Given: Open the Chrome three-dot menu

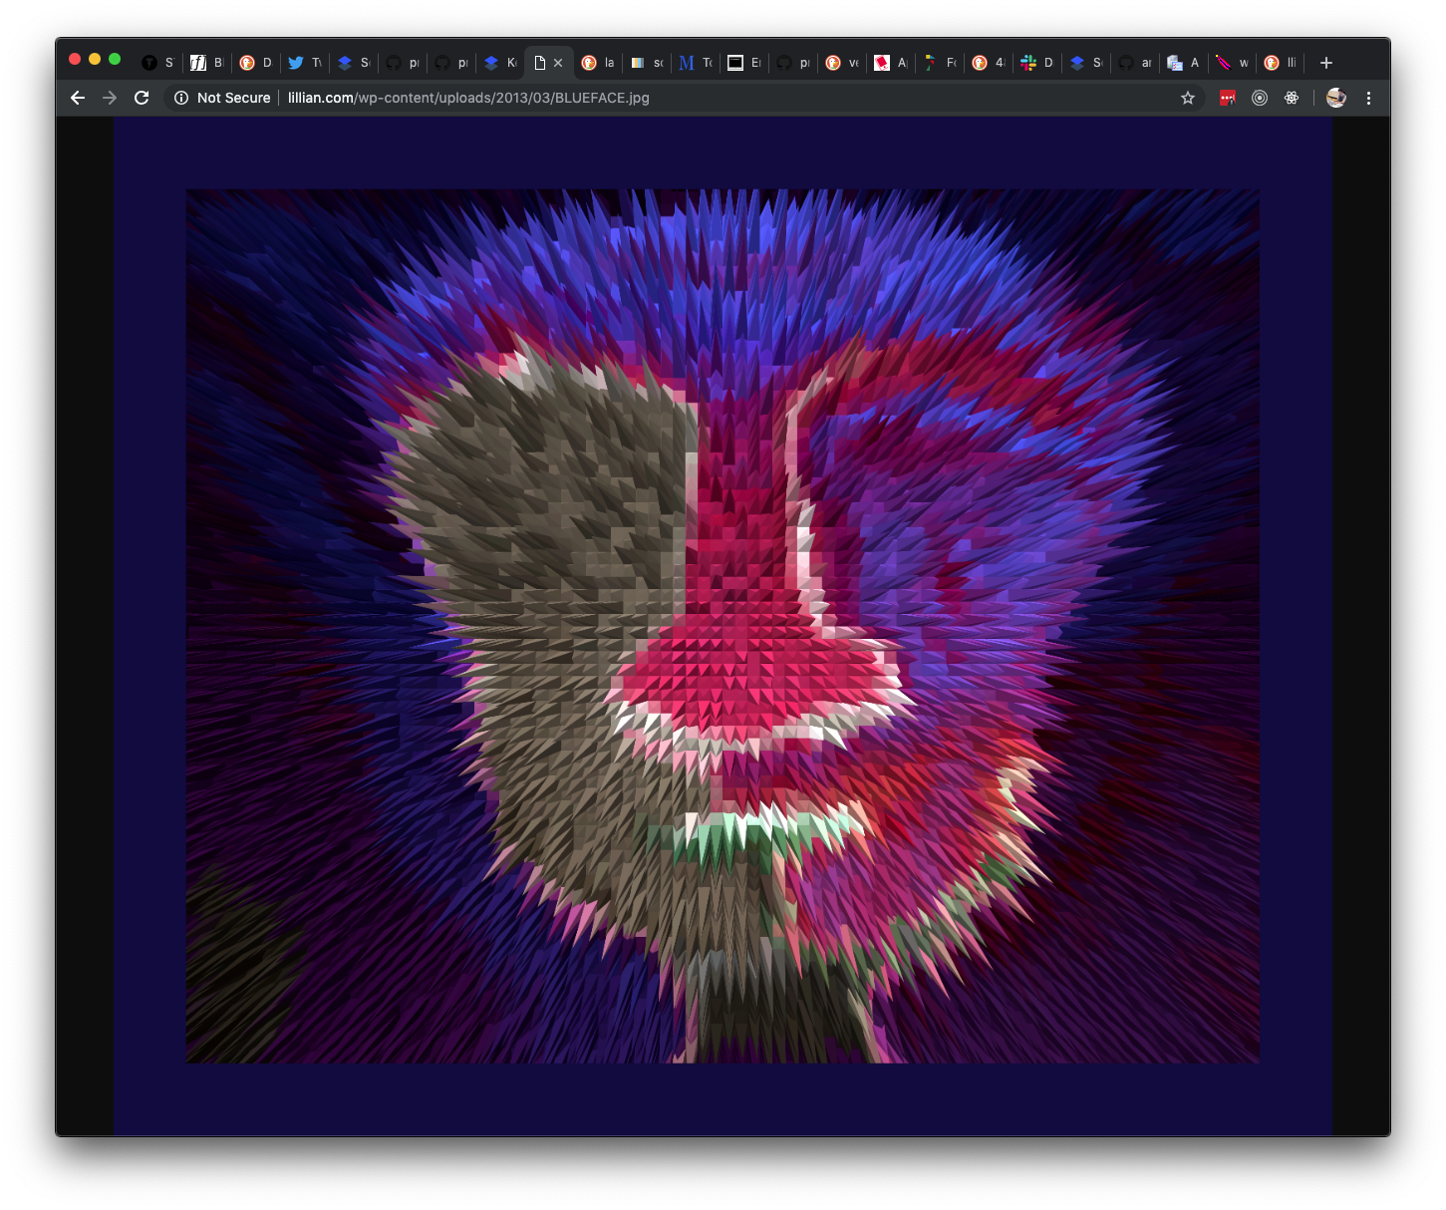Looking at the screenshot, I should 1368,98.
